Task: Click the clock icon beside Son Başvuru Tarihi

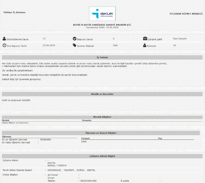Action: point(4,45)
